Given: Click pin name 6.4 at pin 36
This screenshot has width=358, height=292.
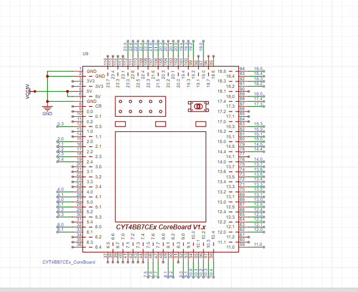Looking at the screenshot, I should (98, 247).
